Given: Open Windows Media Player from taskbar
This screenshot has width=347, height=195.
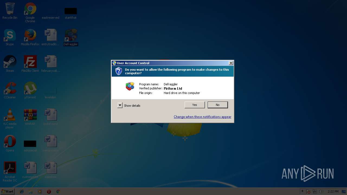Looking at the screenshot, I should point(40,191).
